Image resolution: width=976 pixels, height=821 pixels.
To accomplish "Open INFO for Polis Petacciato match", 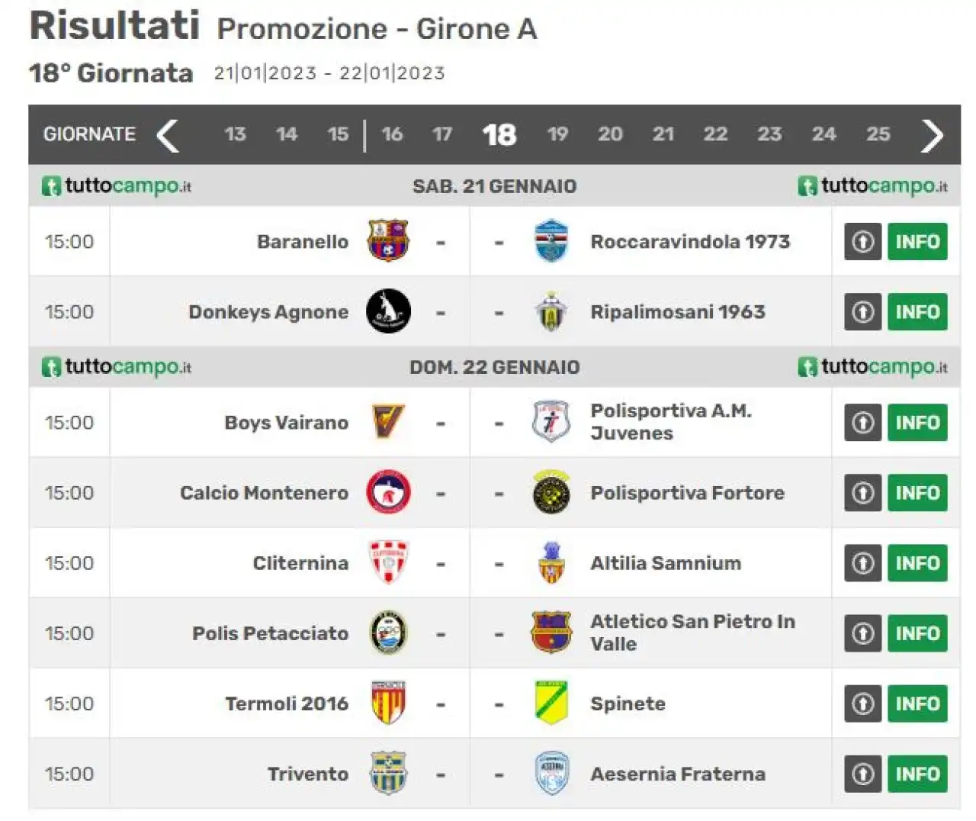I will point(917,633).
